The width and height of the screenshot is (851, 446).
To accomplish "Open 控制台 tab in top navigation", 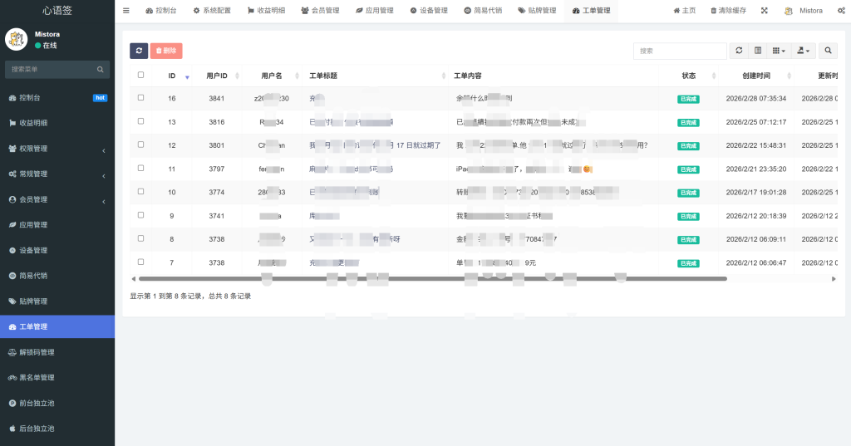I will [161, 10].
